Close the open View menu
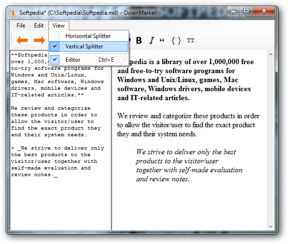 pos(58,26)
